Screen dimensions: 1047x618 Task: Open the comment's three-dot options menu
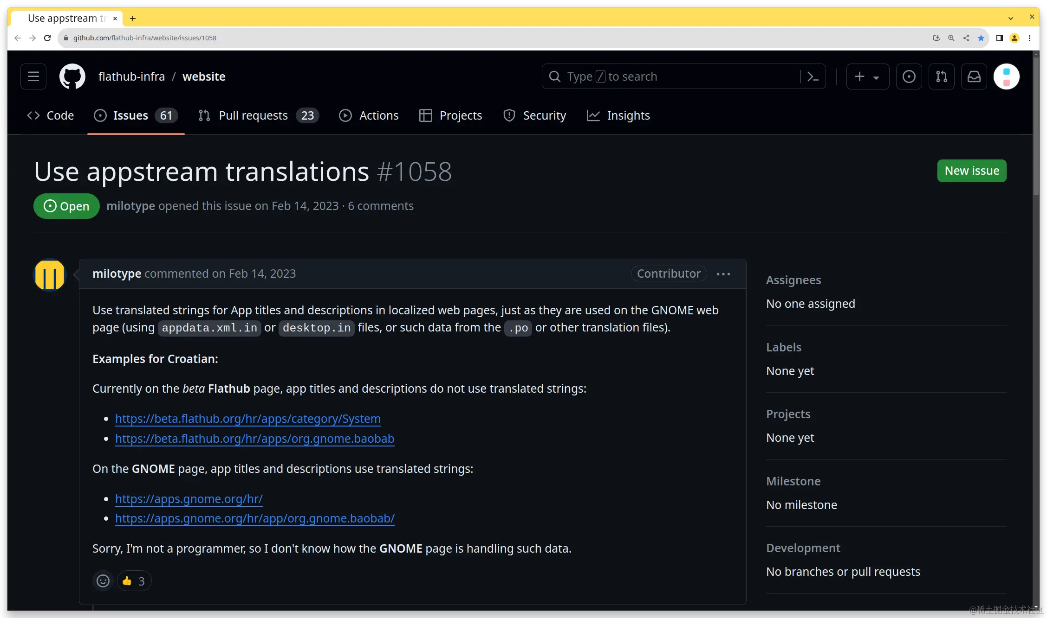pos(723,274)
